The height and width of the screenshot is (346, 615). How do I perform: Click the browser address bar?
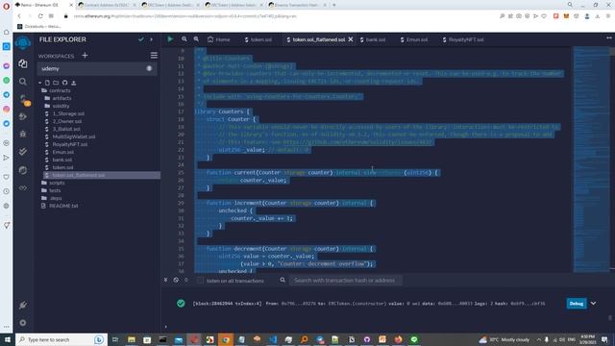(x=279, y=16)
